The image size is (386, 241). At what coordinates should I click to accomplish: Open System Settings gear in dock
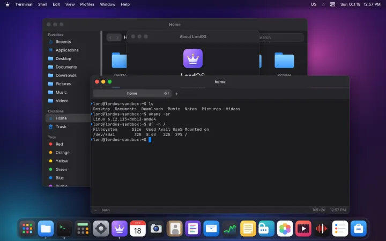tap(101, 229)
